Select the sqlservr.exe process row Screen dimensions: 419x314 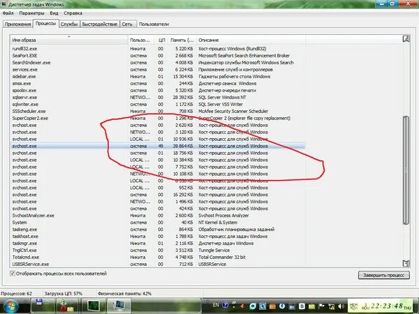(158, 97)
